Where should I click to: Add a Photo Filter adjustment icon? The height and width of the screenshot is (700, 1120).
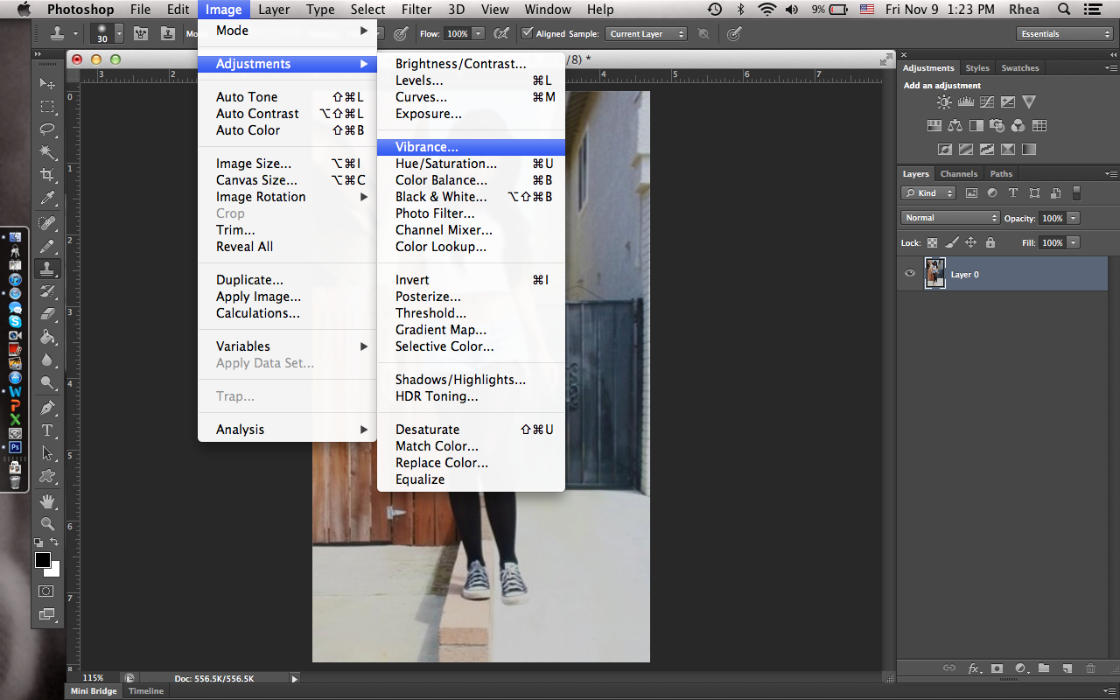click(997, 126)
